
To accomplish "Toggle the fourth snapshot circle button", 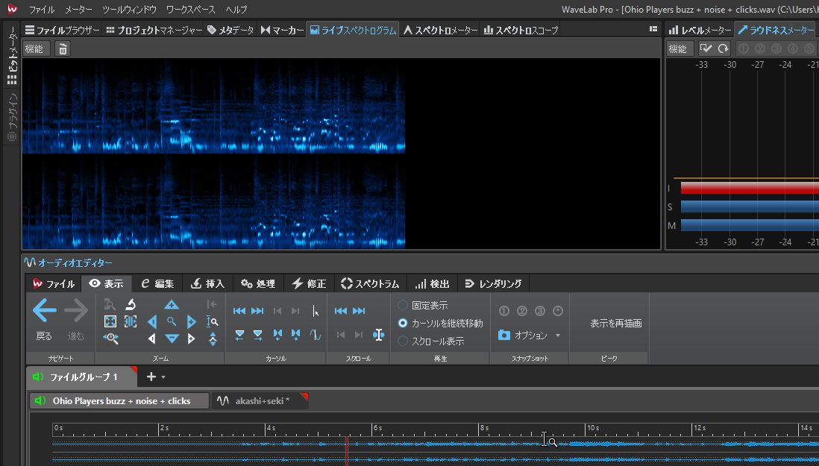I will pyautogui.click(x=558, y=311).
